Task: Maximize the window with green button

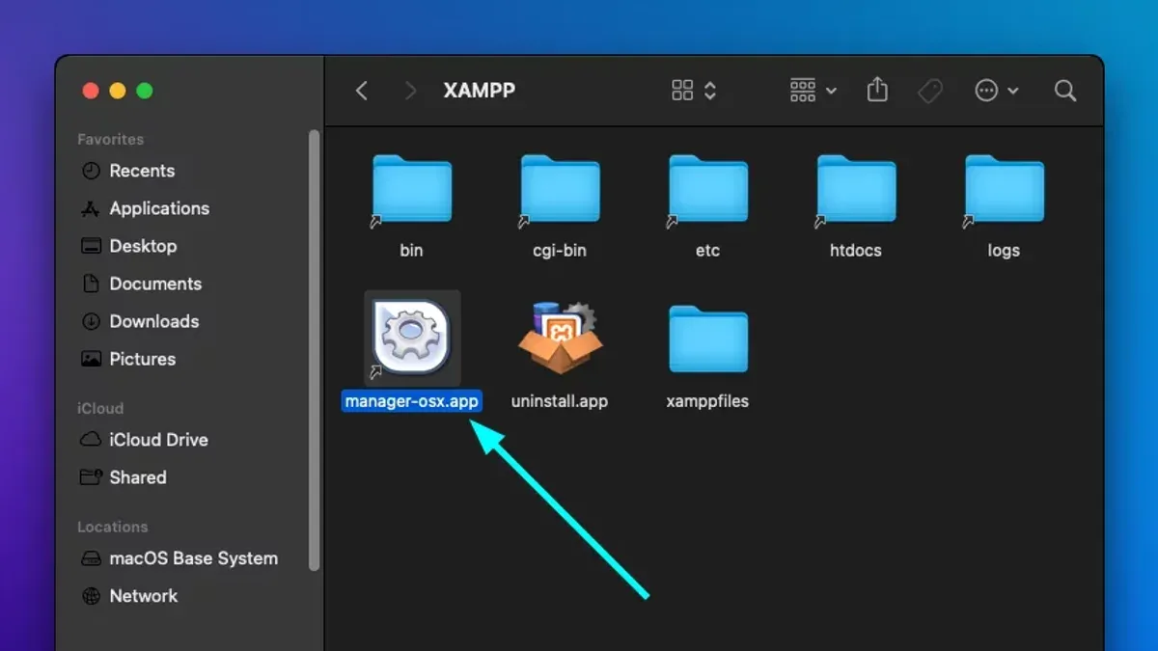Action: click(x=145, y=91)
